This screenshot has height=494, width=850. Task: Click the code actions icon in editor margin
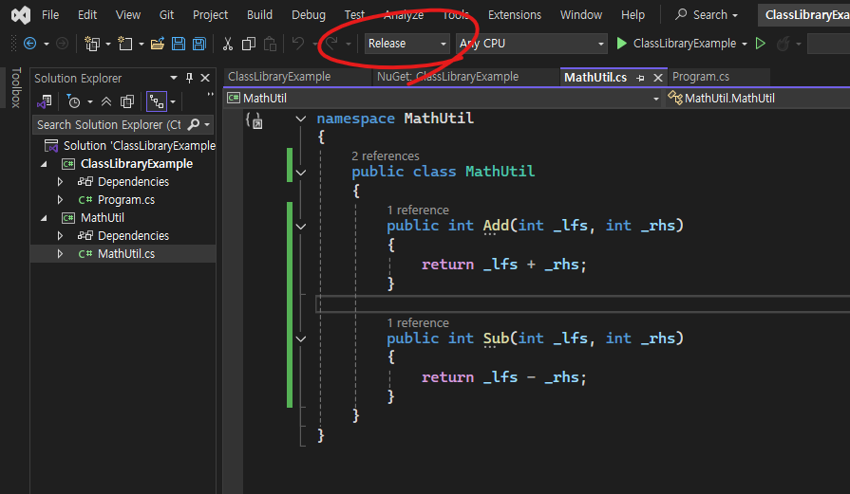(x=255, y=120)
